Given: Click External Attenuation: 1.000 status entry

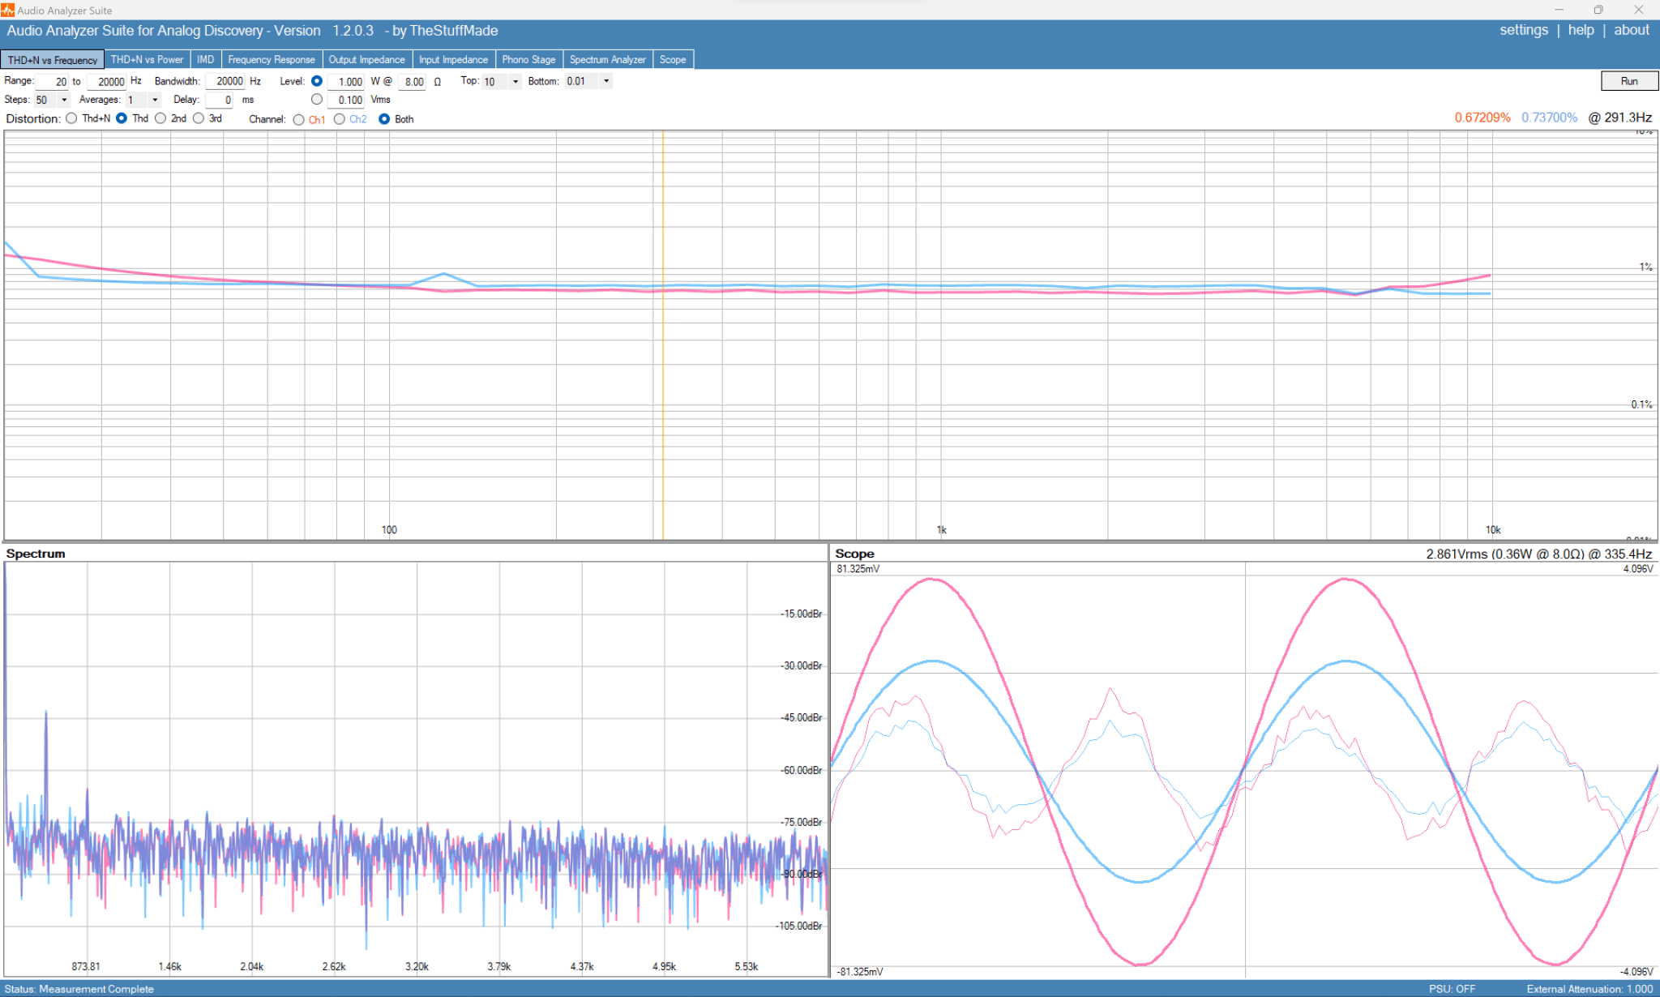Looking at the screenshot, I should click(1589, 989).
